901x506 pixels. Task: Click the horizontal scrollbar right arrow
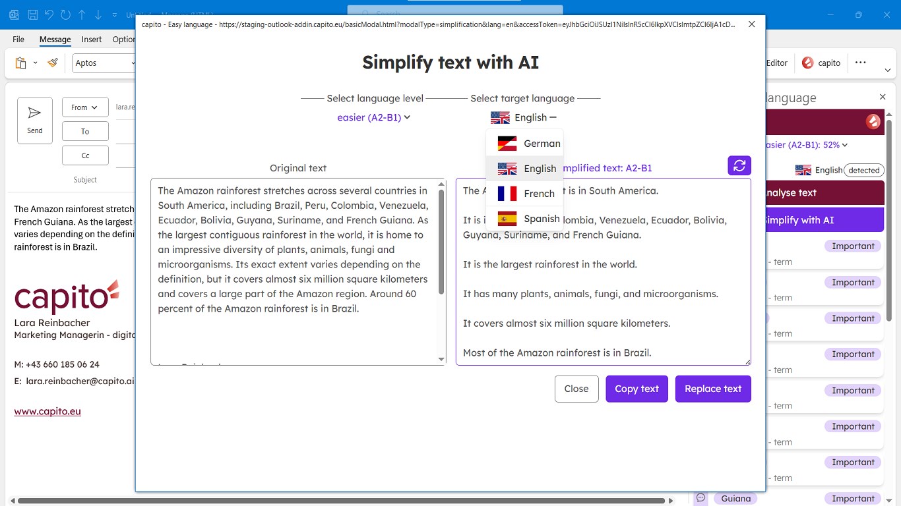(x=671, y=501)
